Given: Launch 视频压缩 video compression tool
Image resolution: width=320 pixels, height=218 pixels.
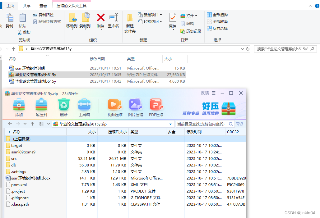Looking at the screenshot, I should [x=115, y=106].
